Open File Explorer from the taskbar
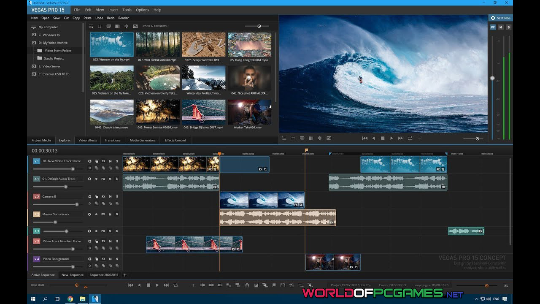 pyautogui.click(x=83, y=299)
